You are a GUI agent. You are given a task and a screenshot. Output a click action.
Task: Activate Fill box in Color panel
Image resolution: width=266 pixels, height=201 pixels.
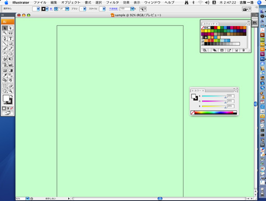[193, 96]
